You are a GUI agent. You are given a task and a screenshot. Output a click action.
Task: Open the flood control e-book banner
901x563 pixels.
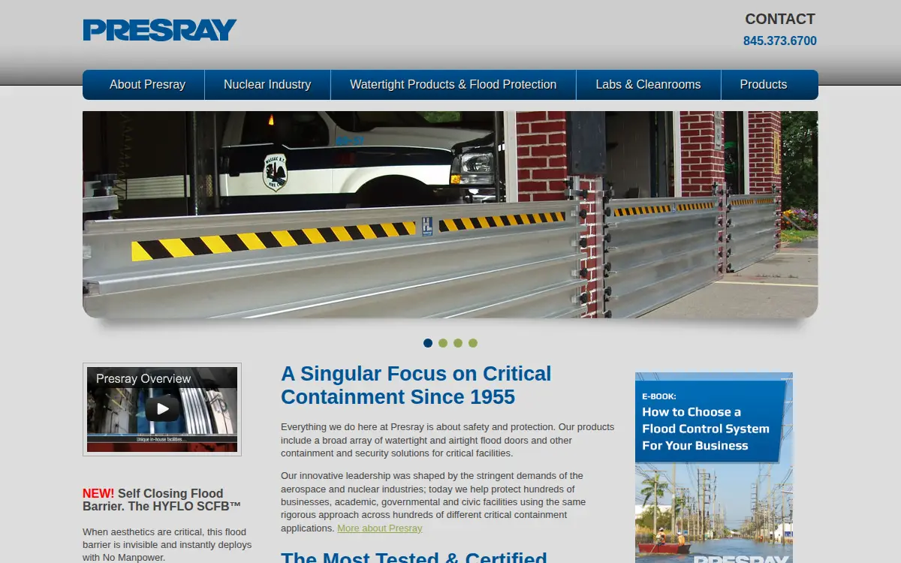pyautogui.click(x=714, y=467)
